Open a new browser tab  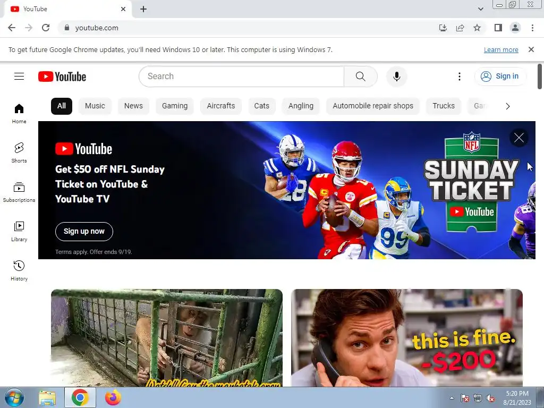coord(143,9)
